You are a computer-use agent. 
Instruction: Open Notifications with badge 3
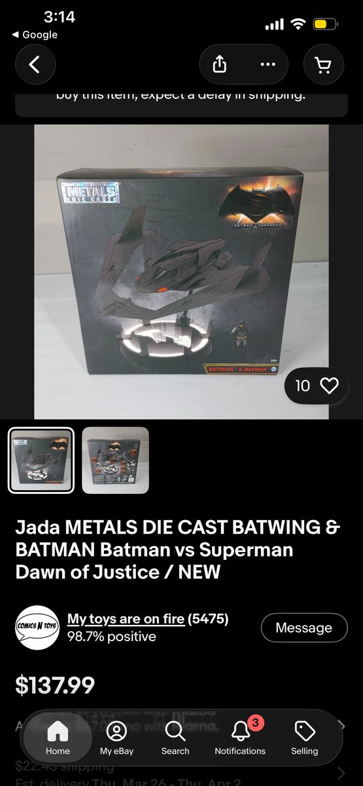tap(240, 738)
